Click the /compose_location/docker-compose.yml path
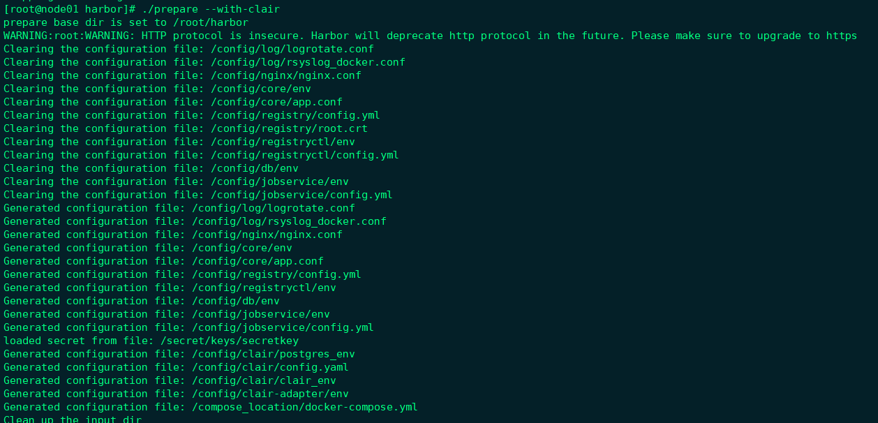This screenshot has width=878, height=423. [305, 407]
